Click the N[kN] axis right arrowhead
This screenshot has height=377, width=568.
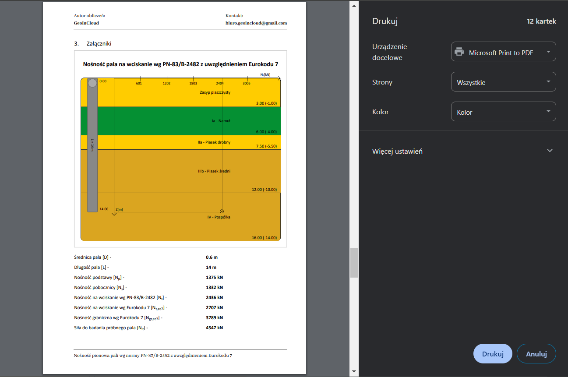[x=278, y=78]
